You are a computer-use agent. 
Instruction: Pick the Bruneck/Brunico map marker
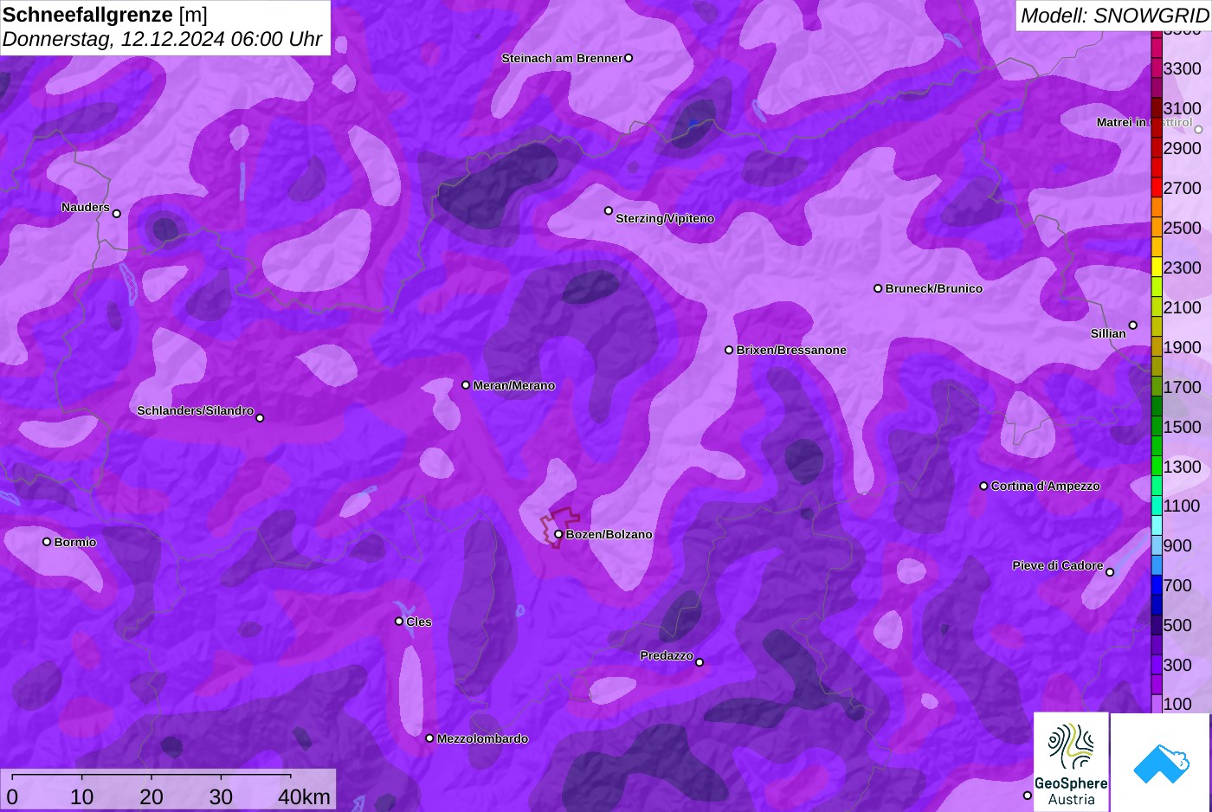[878, 288]
